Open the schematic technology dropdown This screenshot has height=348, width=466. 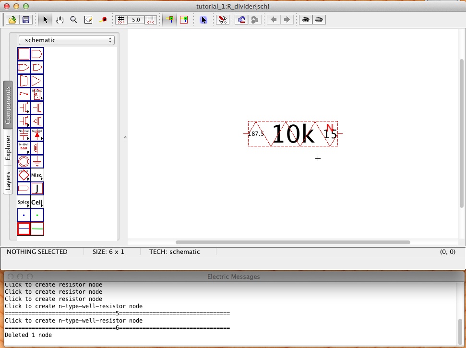pos(67,40)
